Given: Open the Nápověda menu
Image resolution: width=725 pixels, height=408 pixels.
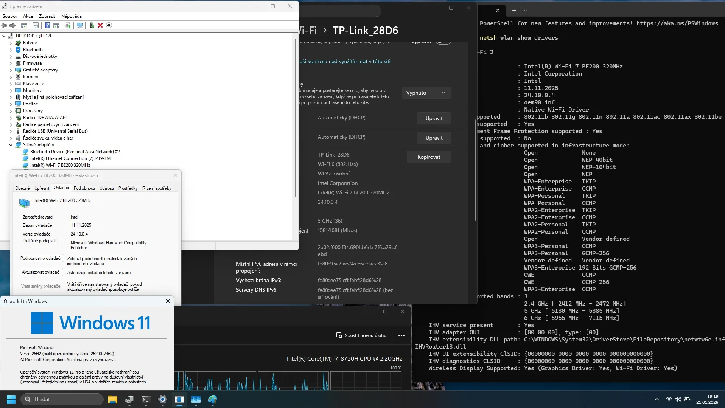Looking at the screenshot, I should (x=72, y=16).
